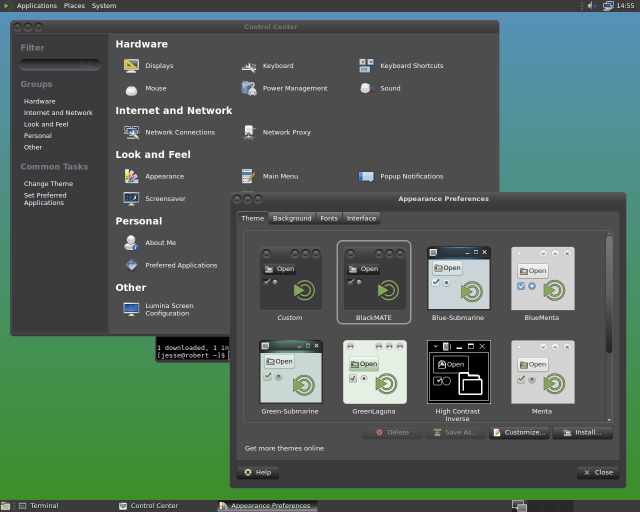Close the Appearance Preferences dialog via Close button
The image size is (640, 512).
[598, 472]
